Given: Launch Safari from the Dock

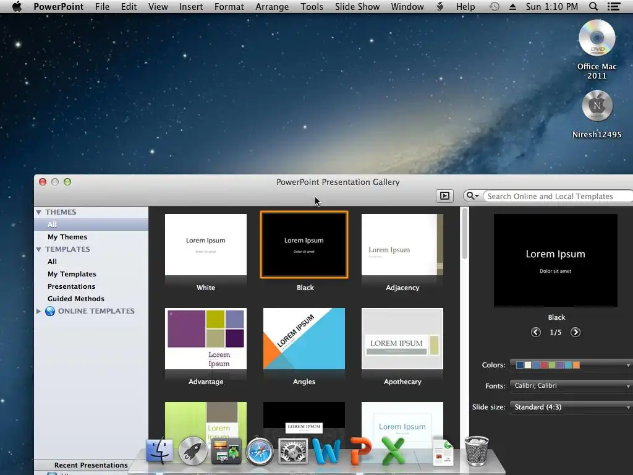Looking at the screenshot, I should pos(260,451).
